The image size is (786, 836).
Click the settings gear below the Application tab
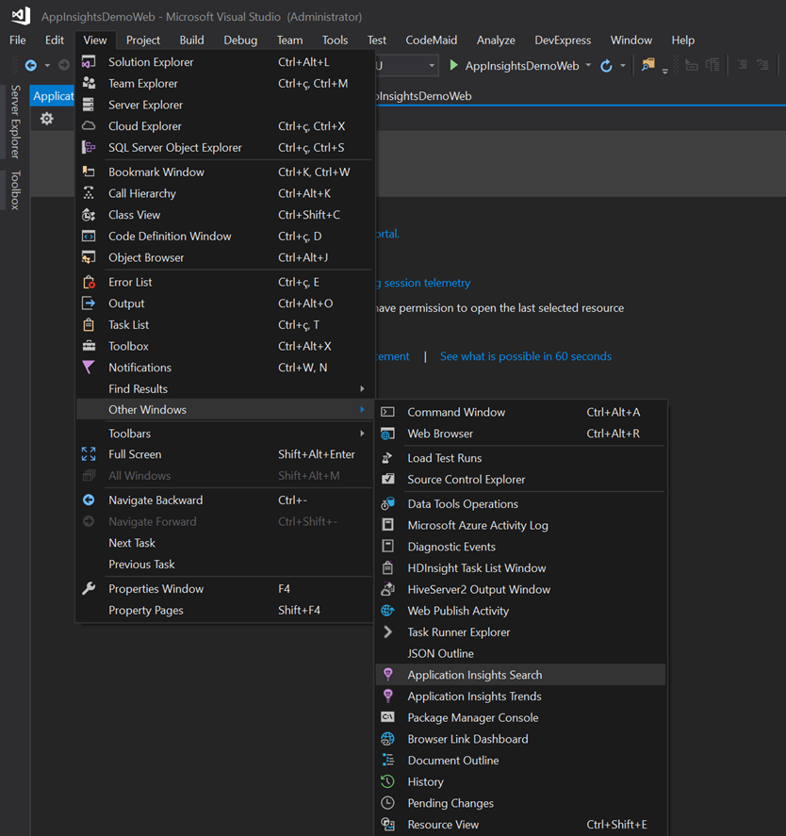pyautogui.click(x=47, y=119)
